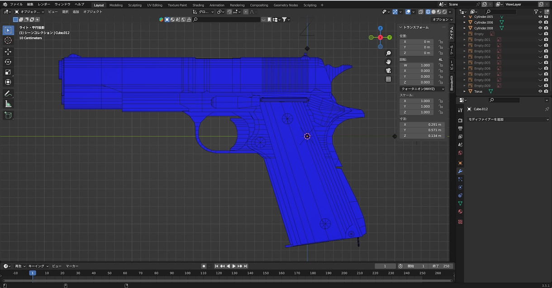
Task: Click the zoom view magnifier icon
Action: point(388,53)
